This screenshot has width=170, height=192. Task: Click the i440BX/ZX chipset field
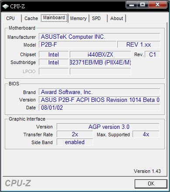[x=100, y=54]
